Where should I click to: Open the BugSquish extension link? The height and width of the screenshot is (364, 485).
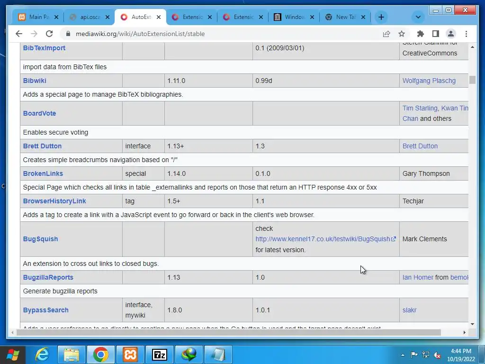tap(41, 239)
